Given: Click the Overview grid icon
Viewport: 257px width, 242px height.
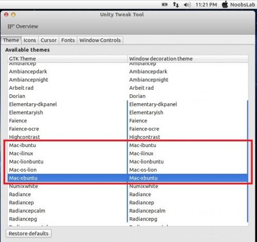Looking at the screenshot, I should (11, 26).
